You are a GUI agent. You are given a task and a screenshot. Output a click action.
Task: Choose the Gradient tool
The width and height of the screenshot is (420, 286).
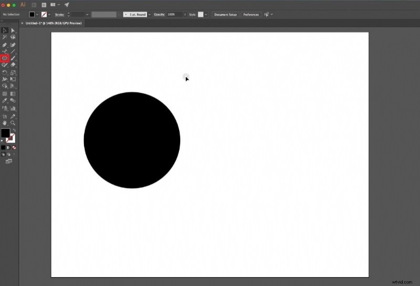(x=13, y=94)
